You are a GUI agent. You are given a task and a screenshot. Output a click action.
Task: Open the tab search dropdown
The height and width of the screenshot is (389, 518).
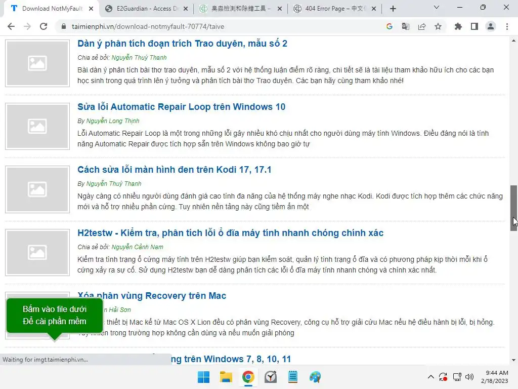pyautogui.click(x=437, y=7)
